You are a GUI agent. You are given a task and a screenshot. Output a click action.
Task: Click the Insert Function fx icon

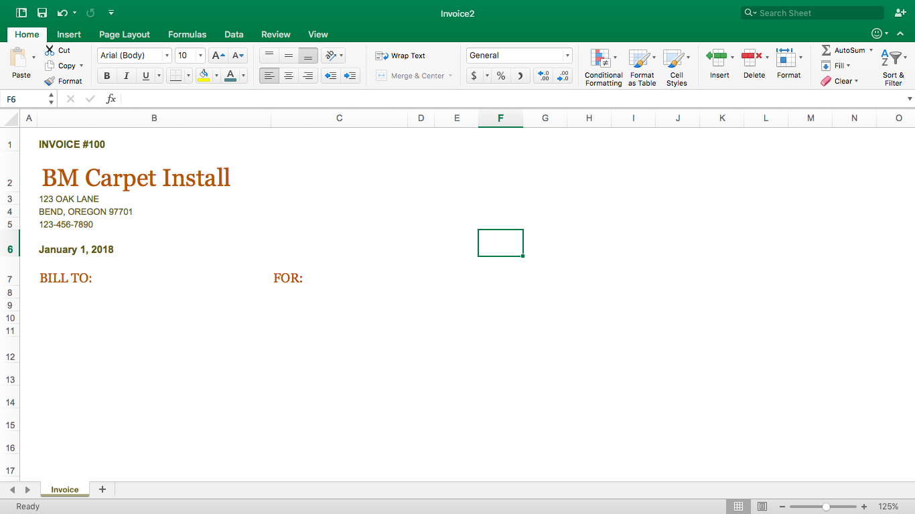(111, 98)
